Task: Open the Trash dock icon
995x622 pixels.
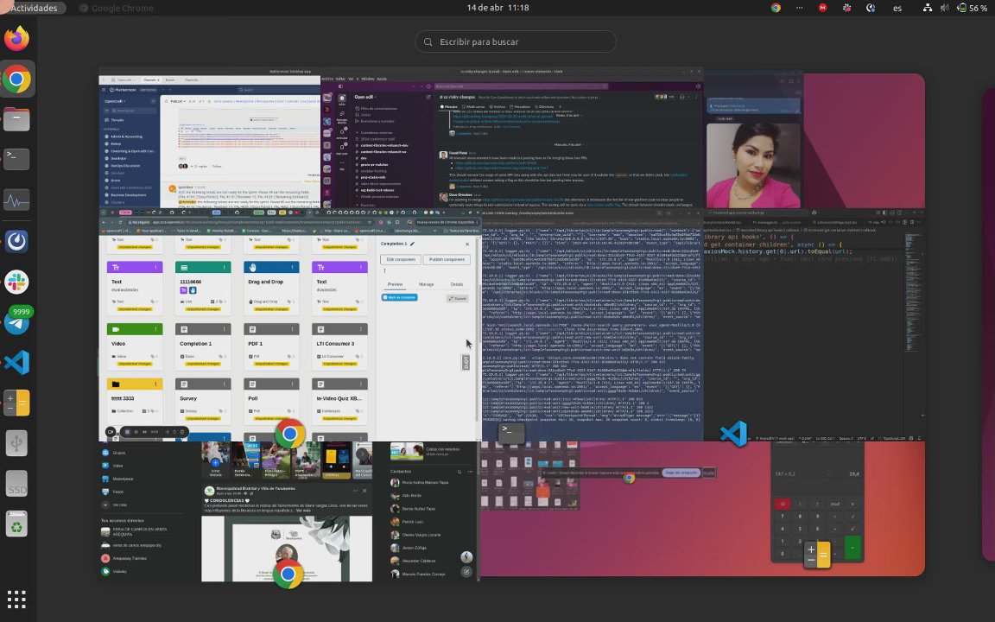Action: pos(16,525)
